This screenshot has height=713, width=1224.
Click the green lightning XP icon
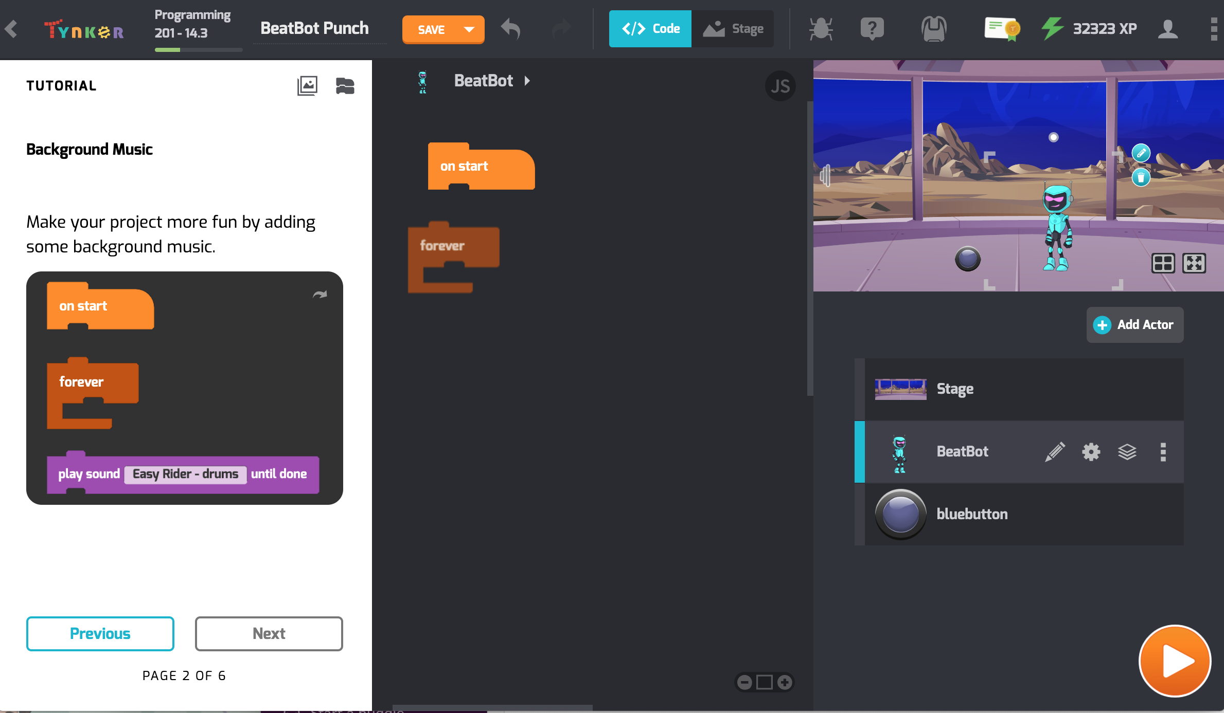coord(1053,28)
